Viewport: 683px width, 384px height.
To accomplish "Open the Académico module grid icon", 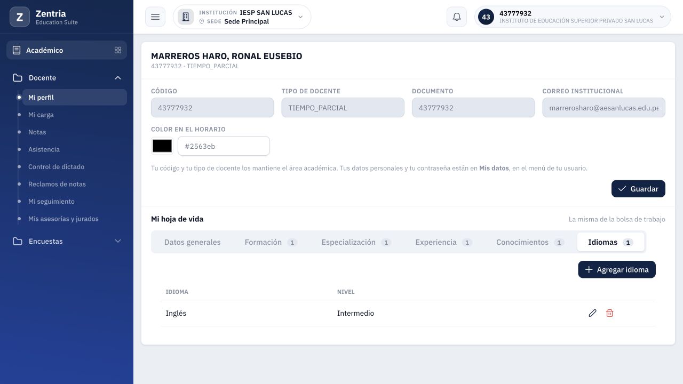I will click(118, 50).
